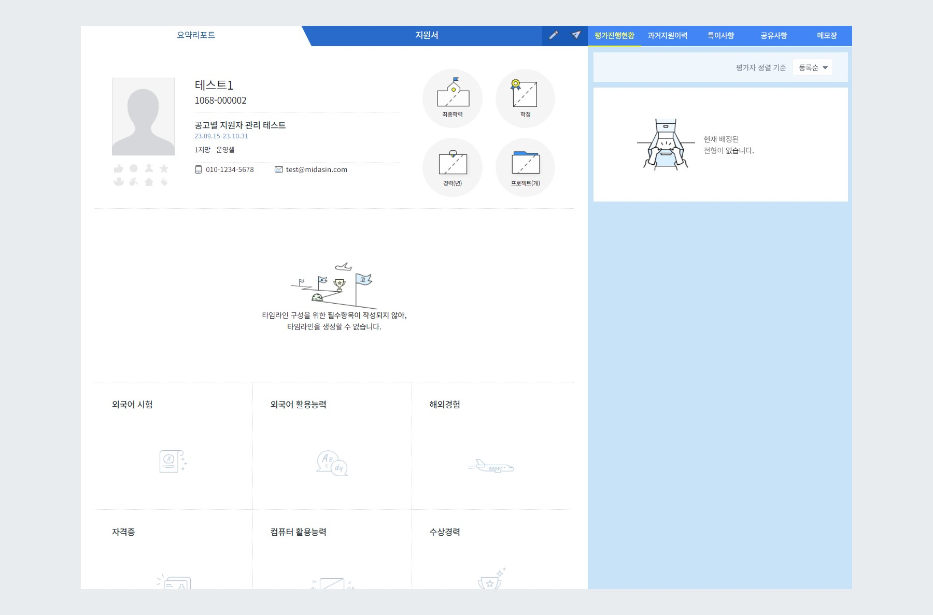Click the 수상경력 trophy icon

(491, 579)
